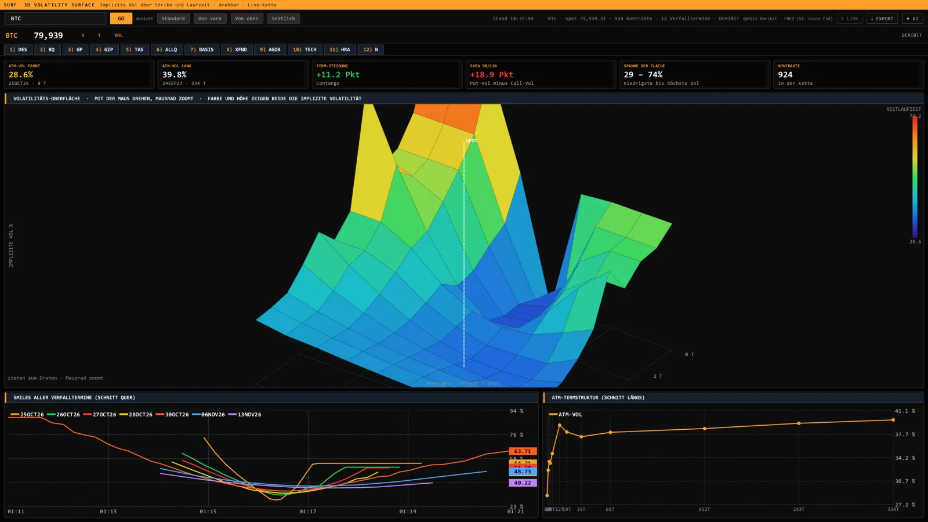Viewport: 928px width, 522px height.
Task: Open the 1) DES function tab
Action: click(x=19, y=50)
